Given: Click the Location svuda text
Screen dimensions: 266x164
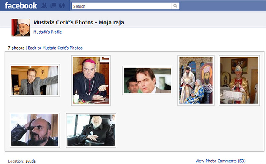Looking at the screenshot, I should point(22,161).
